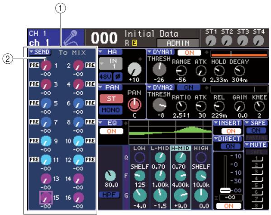271x215 pixels.
Task: Open the SAFE popup
Action: (x=256, y=123)
